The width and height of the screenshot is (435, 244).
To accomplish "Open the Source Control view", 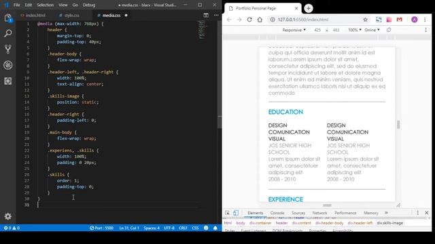I will pyautogui.click(x=7, y=49).
